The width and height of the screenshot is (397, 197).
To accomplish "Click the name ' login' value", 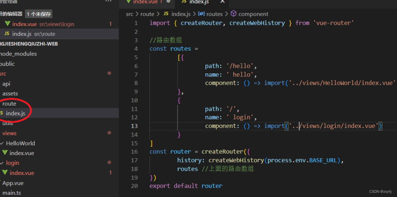I will click(240, 117).
